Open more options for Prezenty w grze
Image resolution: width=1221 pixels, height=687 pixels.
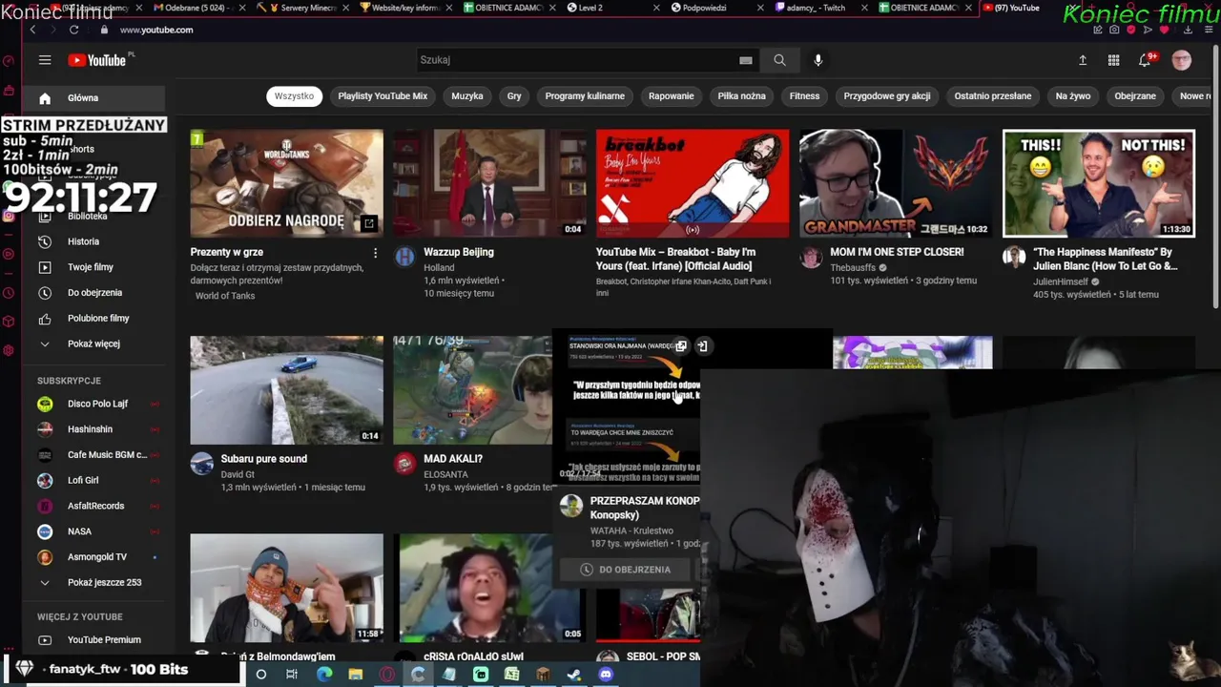[375, 253]
